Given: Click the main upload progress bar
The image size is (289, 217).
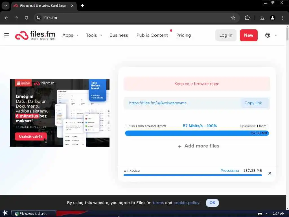Looking at the screenshot, I should (197, 133).
